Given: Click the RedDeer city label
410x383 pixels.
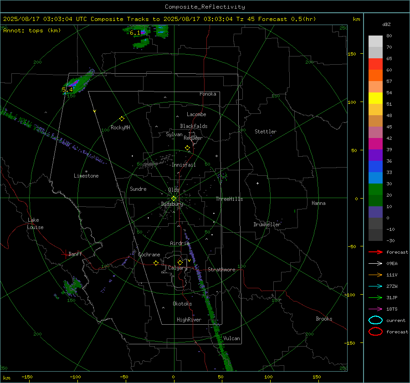Looking at the screenshot, I should pyautogui.click(x=193, y=138).
